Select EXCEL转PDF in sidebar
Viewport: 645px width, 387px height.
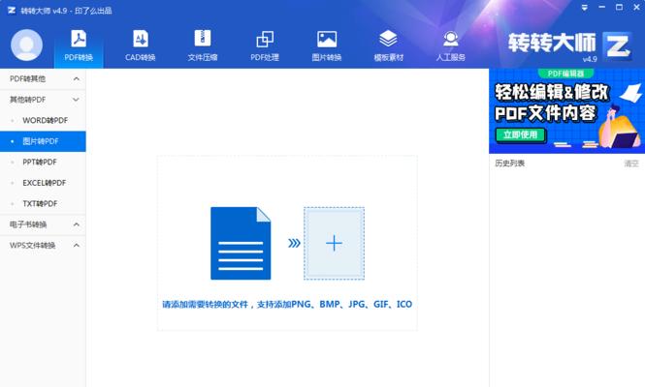43,183
